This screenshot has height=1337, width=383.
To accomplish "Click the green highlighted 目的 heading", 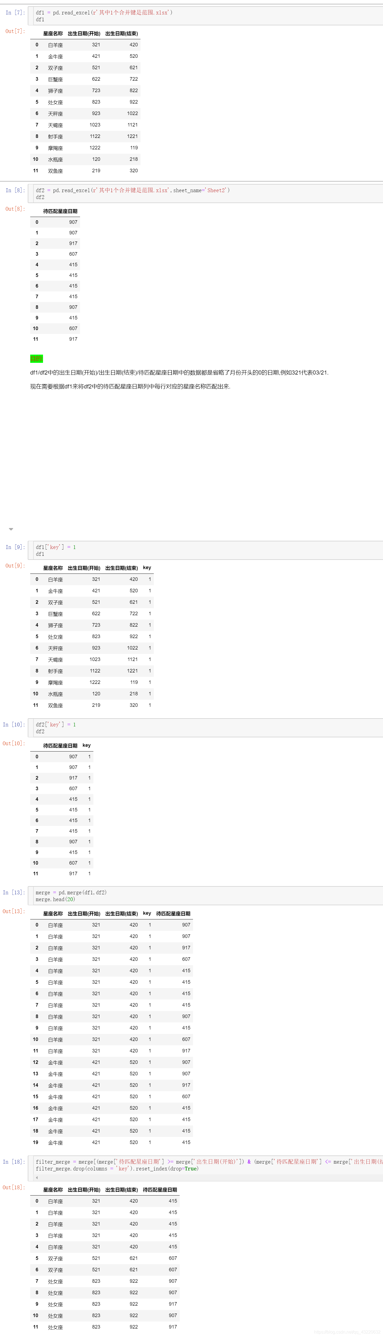I will click(x=36, y=359).
